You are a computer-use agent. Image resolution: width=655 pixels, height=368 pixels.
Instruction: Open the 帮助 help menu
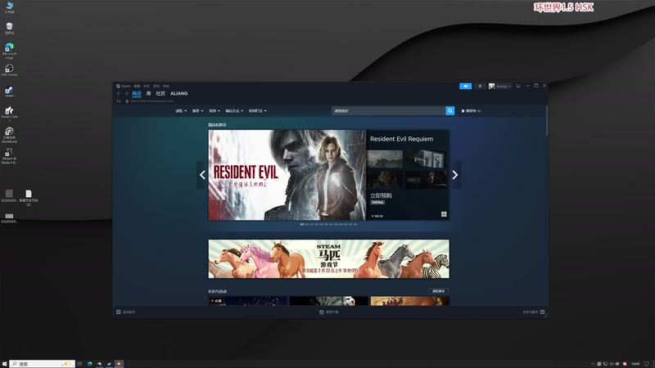[x=166, y=86]
